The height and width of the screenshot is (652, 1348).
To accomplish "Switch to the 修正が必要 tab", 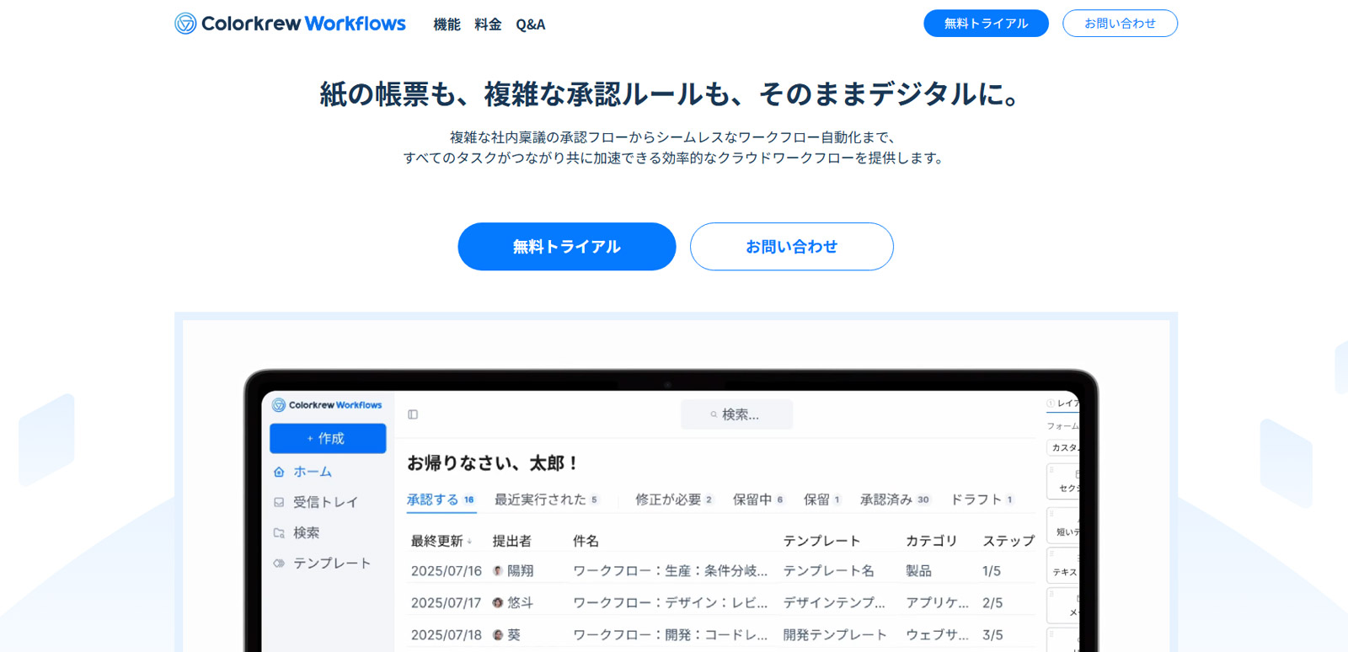I will coord(674,500).
